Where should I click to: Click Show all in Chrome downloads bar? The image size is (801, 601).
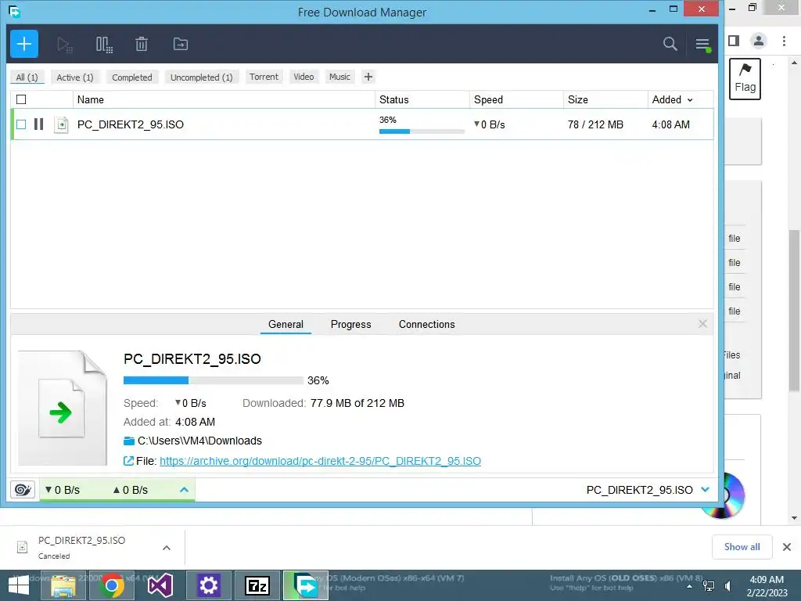pos(742,547)
